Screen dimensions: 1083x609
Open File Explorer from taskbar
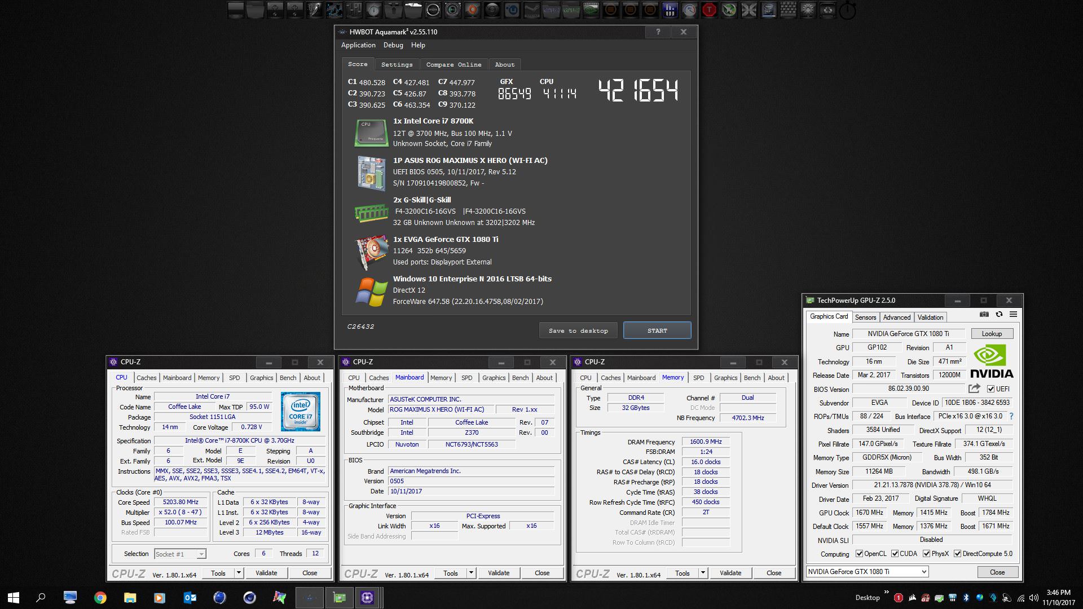coord(130,598)
